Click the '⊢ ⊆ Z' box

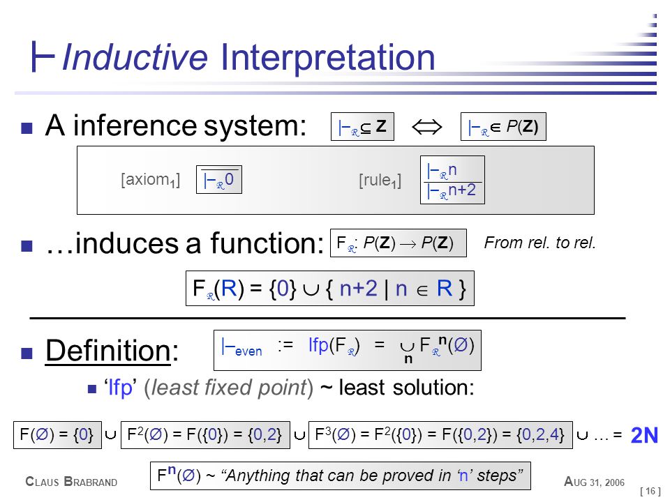click(x=362, y=126)
